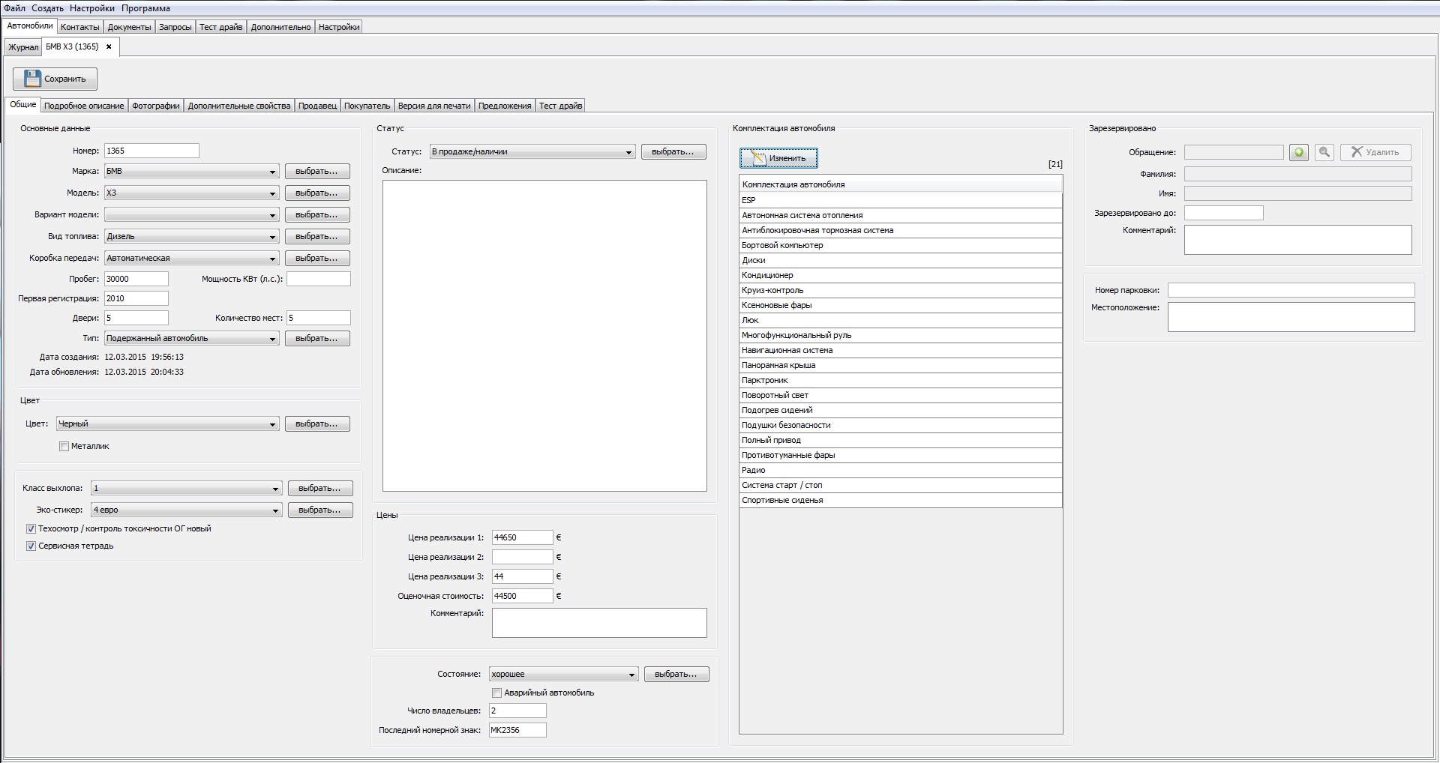Click выбрать… button next to Состояние
Image resolution: width=1440 pixels, height=763 pixels.
pyautogui.click(x=676, y=675)
